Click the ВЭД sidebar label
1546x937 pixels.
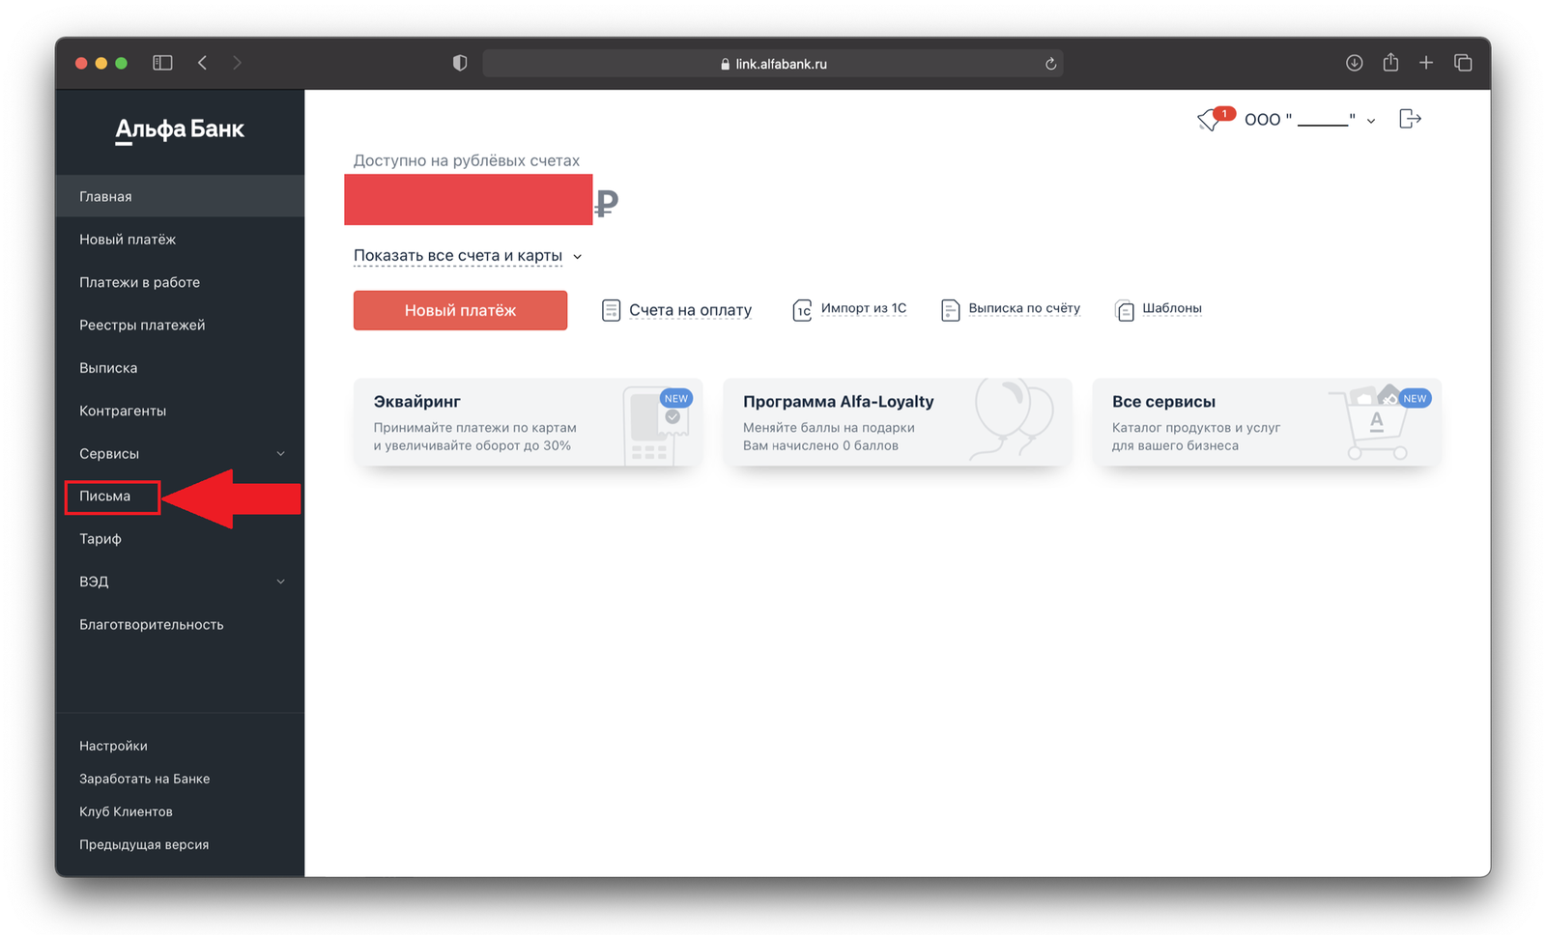tap(94, 582)
